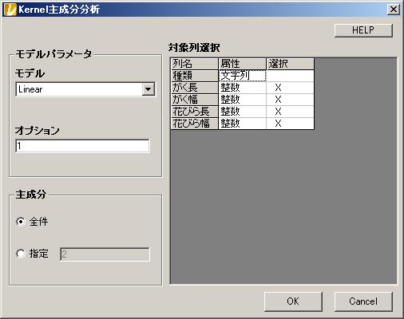404x319 pixels.
Task: Click the 指定 number field showing 2
Action: (105, 254)
